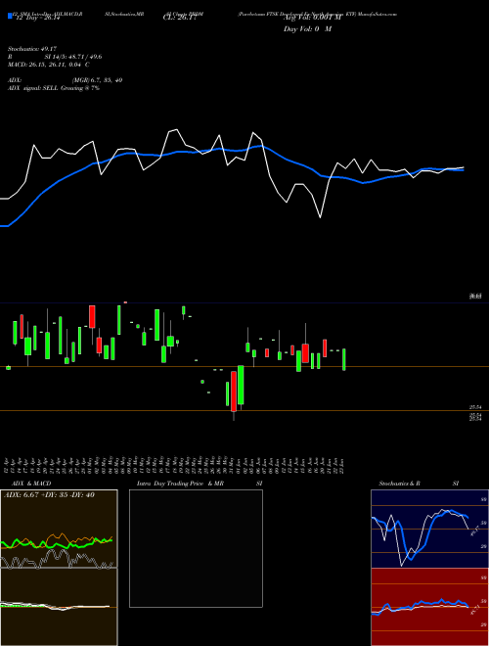Click the '(MGR) 6.7, 35, 40' ADX values
Image resolution: width=489 pixels, height=646 pixels.
click(x=97, y=80)
